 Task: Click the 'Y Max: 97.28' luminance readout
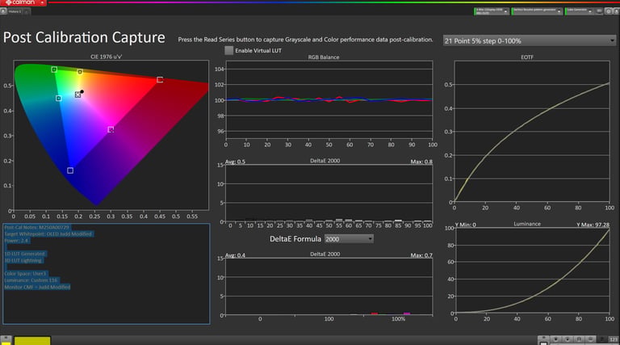tap(593, 225)
